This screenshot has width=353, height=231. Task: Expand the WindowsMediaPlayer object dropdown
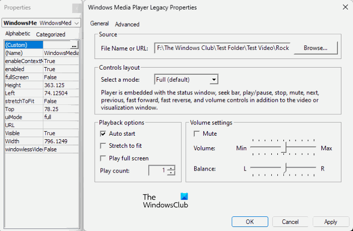77,23
